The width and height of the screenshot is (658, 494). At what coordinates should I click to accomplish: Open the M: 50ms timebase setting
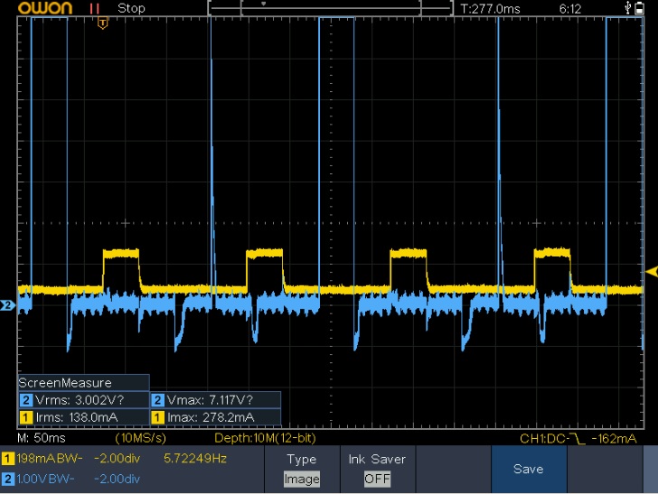pyautogui.click(x=42, y=438)
